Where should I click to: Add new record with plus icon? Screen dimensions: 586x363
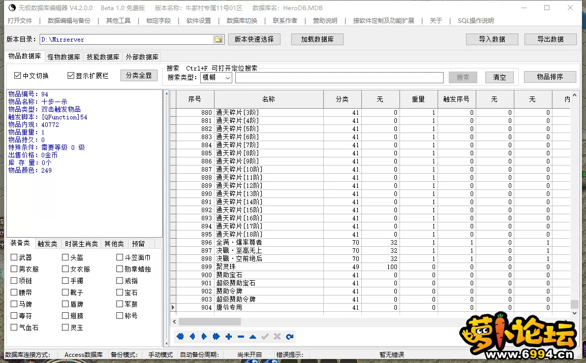[229, 337]
